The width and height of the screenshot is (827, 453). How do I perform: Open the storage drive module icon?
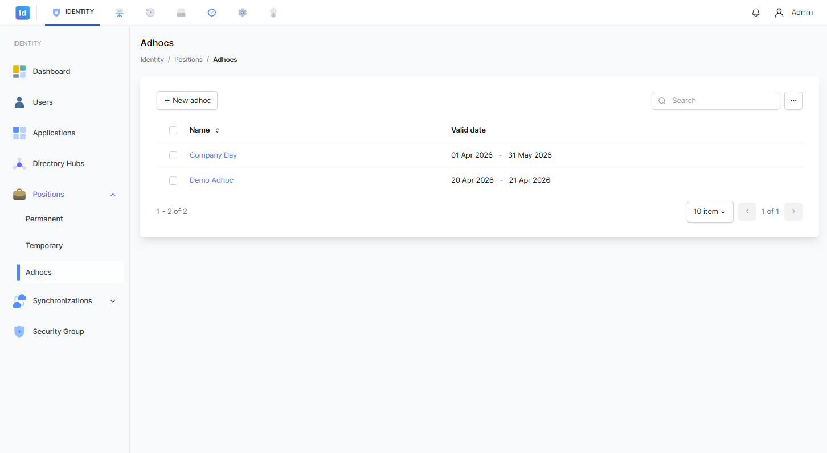point(181,13)
